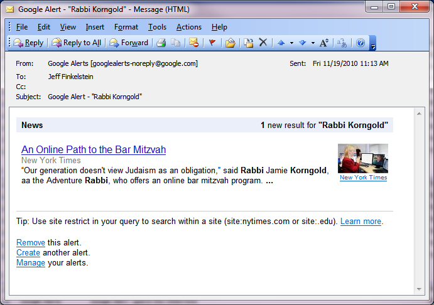Click the subject text Google Alert - "Rabbi Korngold"
Image resolution: width=434 pixels, height=305 pixels.
(95, 97)
